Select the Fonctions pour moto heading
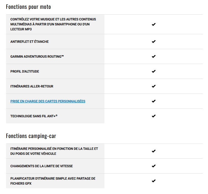Screen dimensions: 208x194 pyautogui.click(x=28, y=7)
